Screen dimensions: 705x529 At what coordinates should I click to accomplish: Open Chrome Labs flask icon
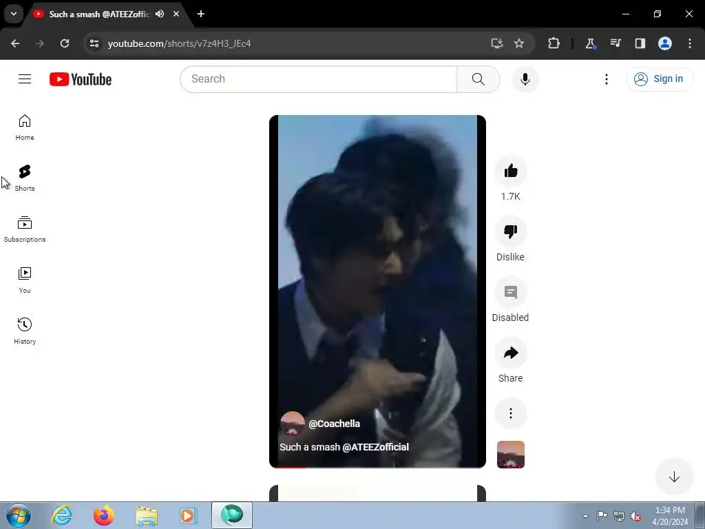pos(590,43)
